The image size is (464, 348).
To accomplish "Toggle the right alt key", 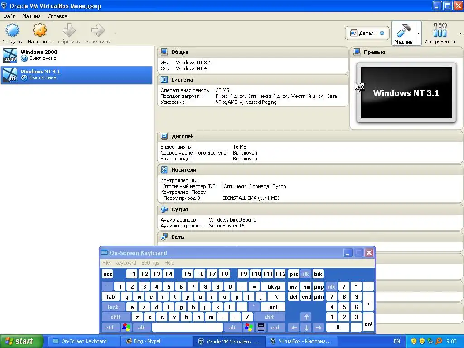I will point(232,327).
